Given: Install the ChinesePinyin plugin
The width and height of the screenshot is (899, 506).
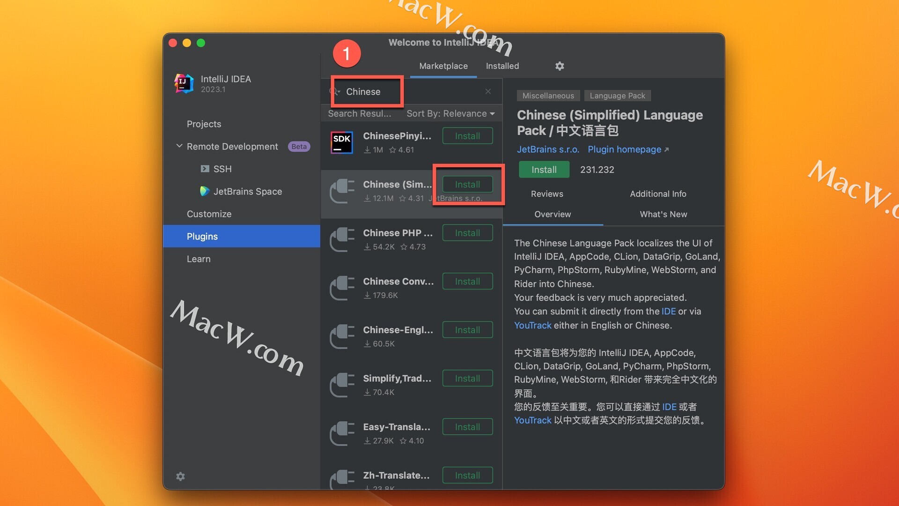Looking at the screenshot, I should [467, 136].
